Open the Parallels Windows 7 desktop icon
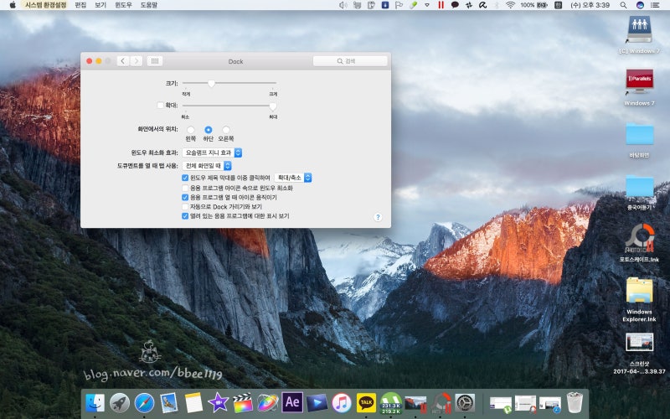Image resolution: width=670 pixels, height=419 pixels. pyautogui.click(x=639, y=82)
